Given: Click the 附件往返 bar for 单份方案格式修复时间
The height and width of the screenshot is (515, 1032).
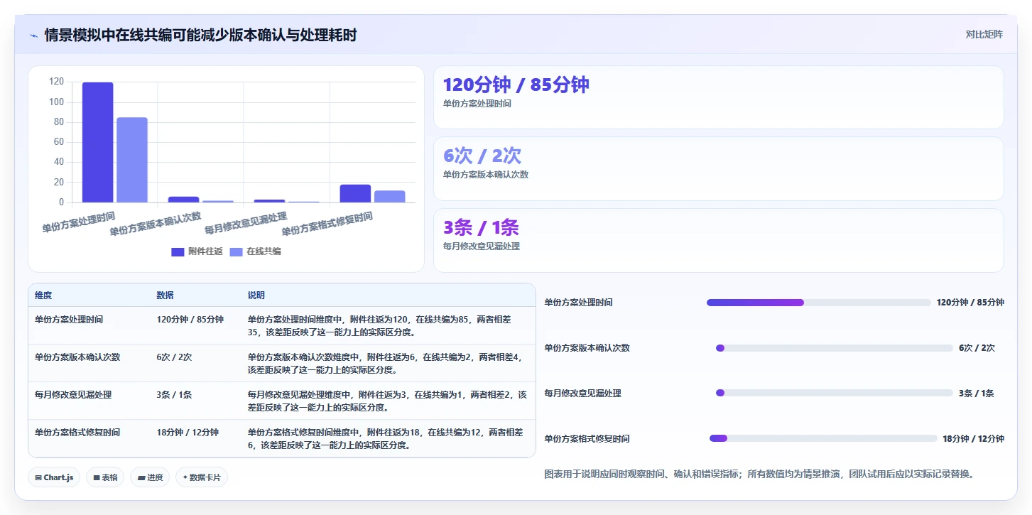Looking at the screenshot, I should point(355,193).
